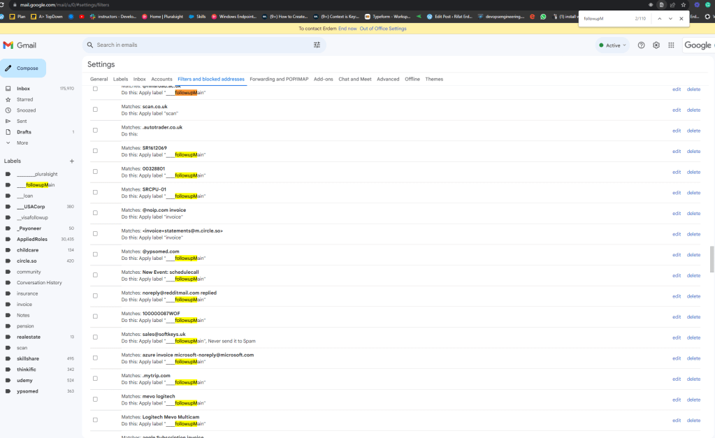Open Settings gear icon
Screen dimensions: 715x438
(656, 45)
